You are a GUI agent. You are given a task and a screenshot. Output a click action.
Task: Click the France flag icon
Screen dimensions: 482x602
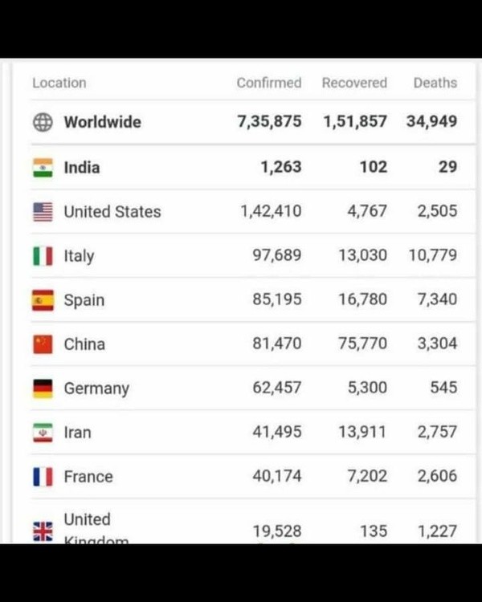coord(43,477)
